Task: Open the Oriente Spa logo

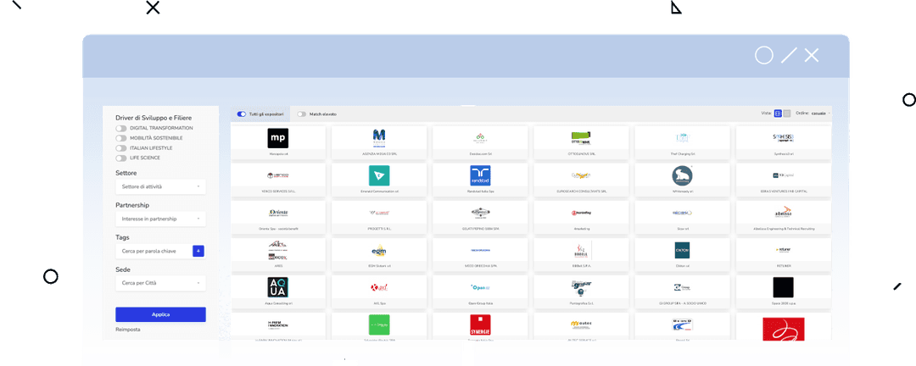Action: pos(278,213)
